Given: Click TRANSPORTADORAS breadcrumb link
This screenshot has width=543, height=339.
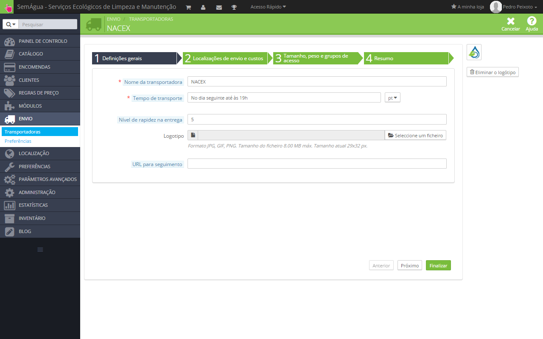Looking at the screenshot, I should coord(151,19).
